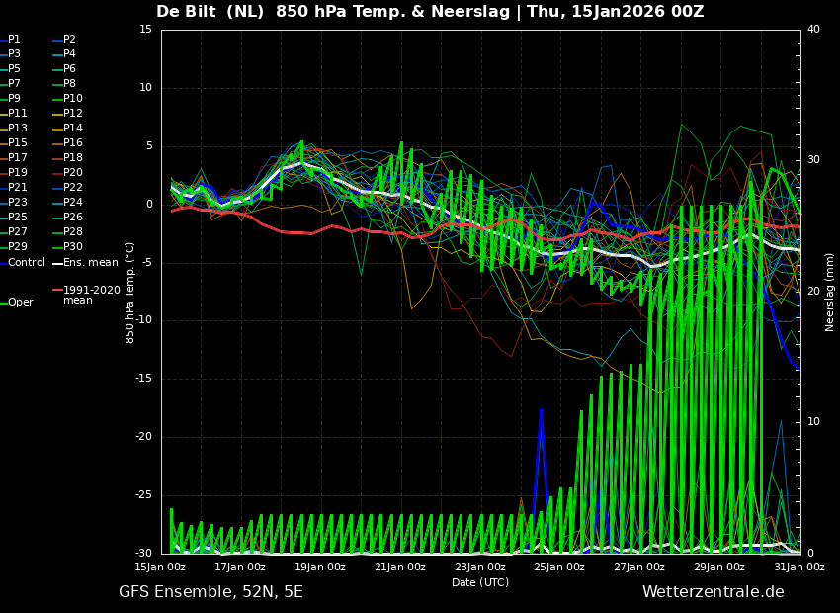Click the GFS Ensemble, 52N, 5E caption

point(210,592)
